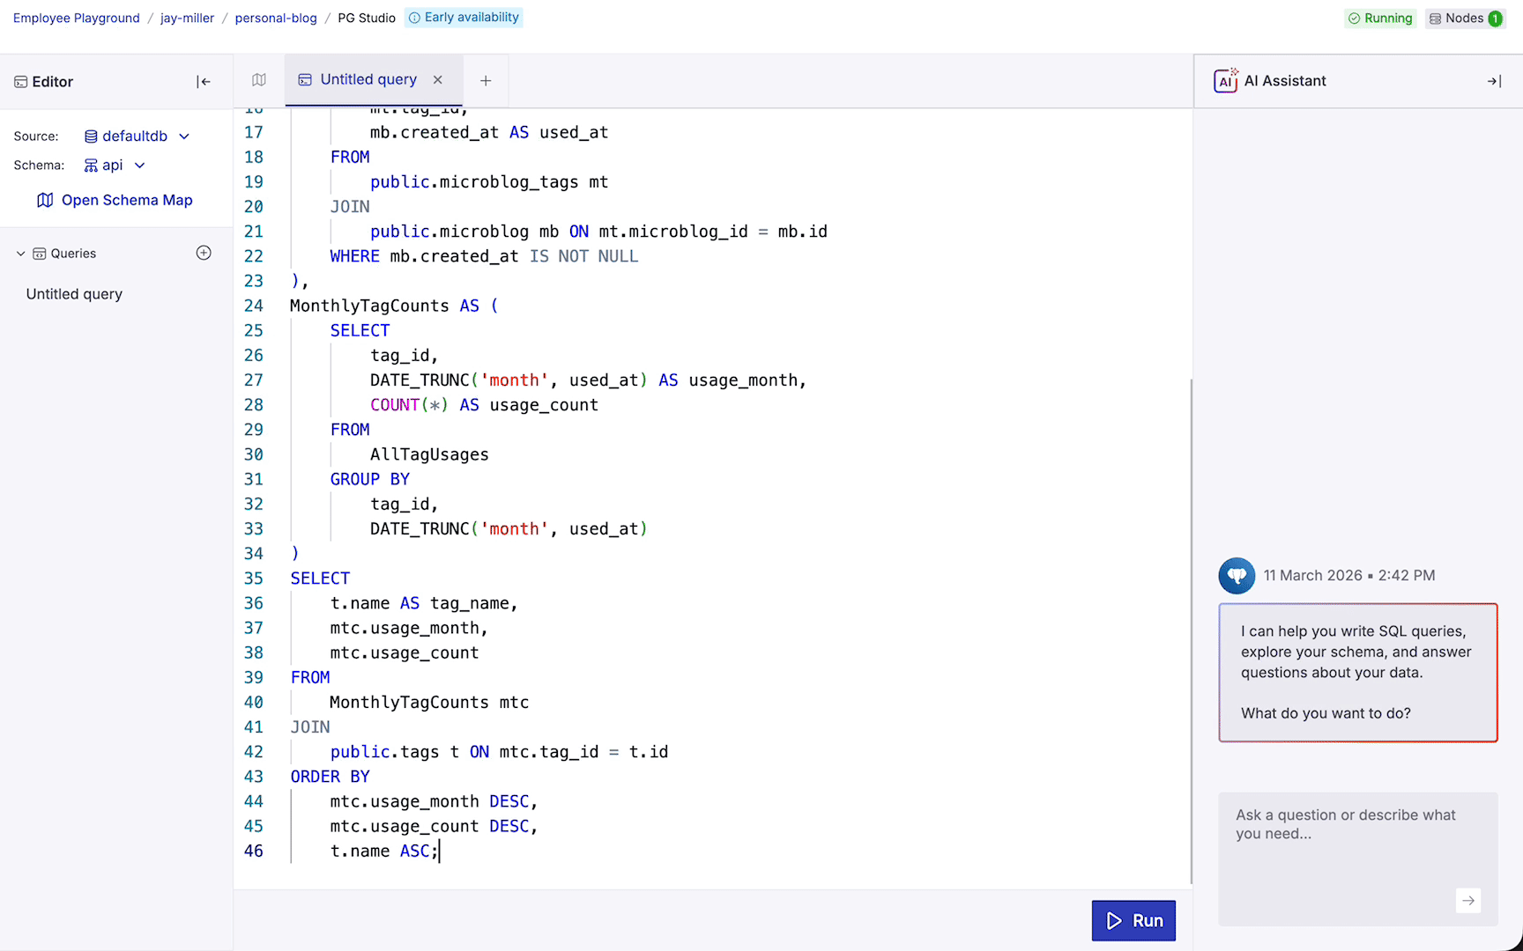Click line number 24 in gutter
Viewport: 1523px width, 951px height.
point(254,306)
